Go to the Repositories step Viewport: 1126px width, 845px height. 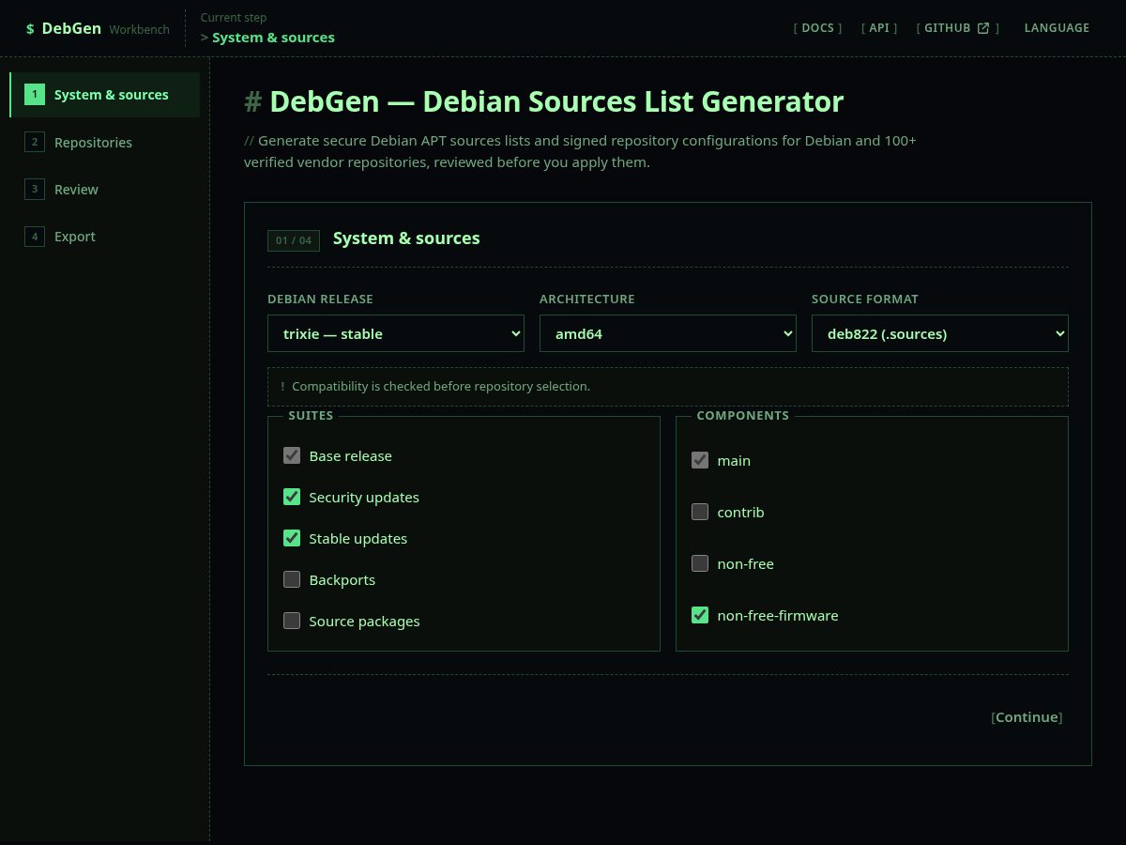point(104,142)
